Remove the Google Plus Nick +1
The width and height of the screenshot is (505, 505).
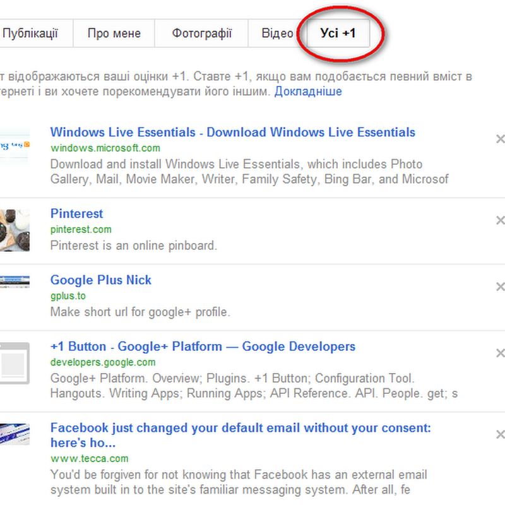(x=501, y=287)
